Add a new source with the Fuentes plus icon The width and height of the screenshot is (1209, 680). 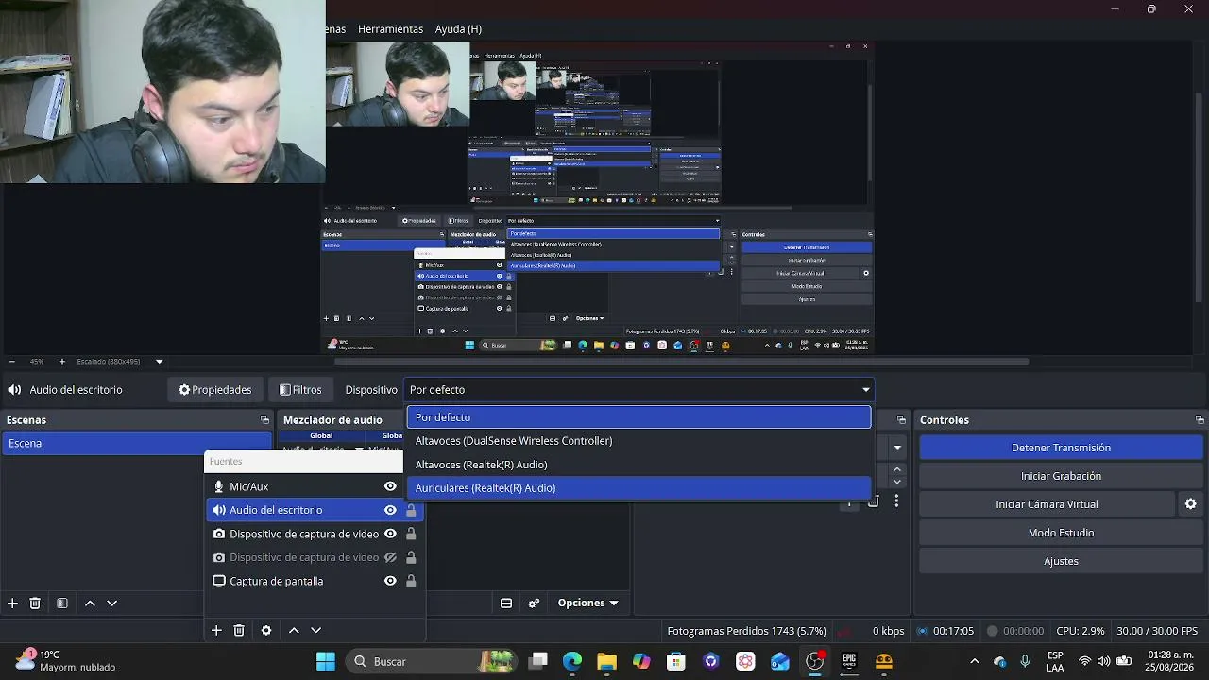coord(216,630)
